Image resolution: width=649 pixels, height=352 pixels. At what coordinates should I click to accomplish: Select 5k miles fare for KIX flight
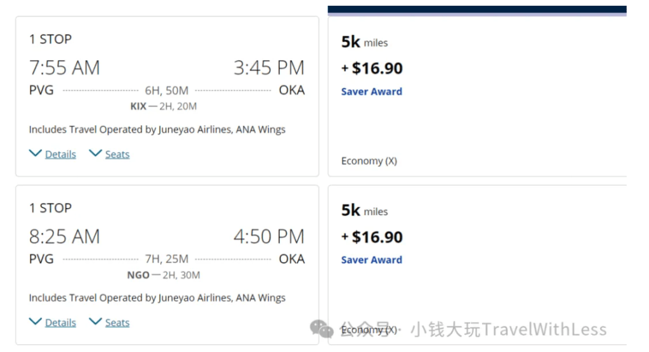click(x=364, y=42)
